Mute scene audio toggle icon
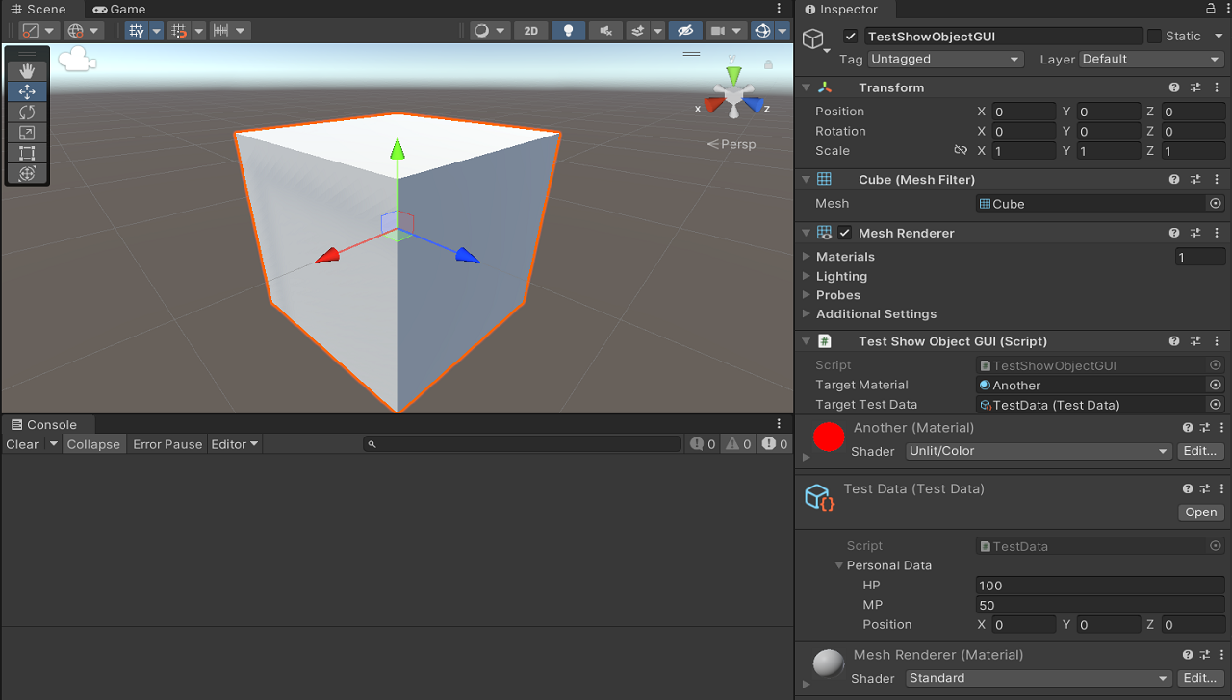The height and width of the screenshot is (700, 1232). pos(604,31)
